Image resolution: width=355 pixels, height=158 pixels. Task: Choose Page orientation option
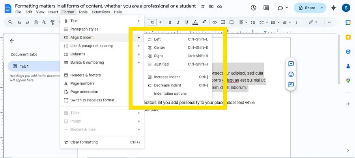[x=102, y=92]
